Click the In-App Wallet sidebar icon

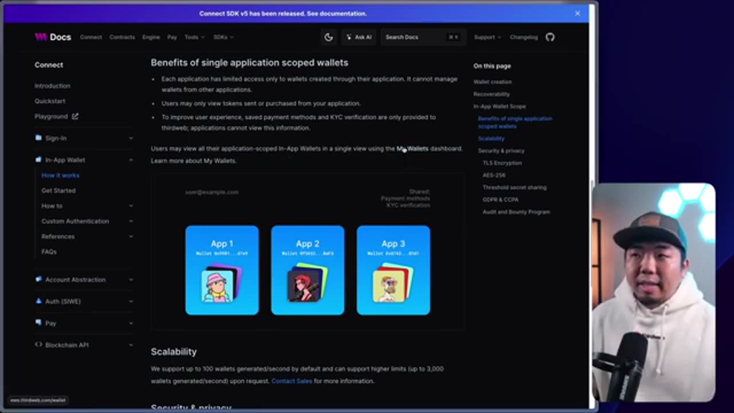coord(38,159)
